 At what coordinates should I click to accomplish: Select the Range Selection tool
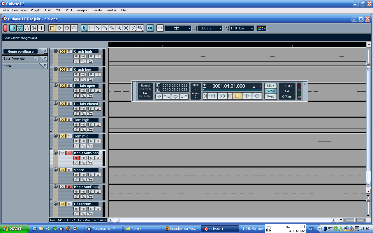pos(91,28)
